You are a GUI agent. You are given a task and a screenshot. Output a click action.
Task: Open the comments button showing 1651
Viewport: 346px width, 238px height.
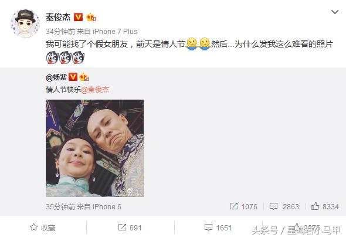tap(218, 227)
